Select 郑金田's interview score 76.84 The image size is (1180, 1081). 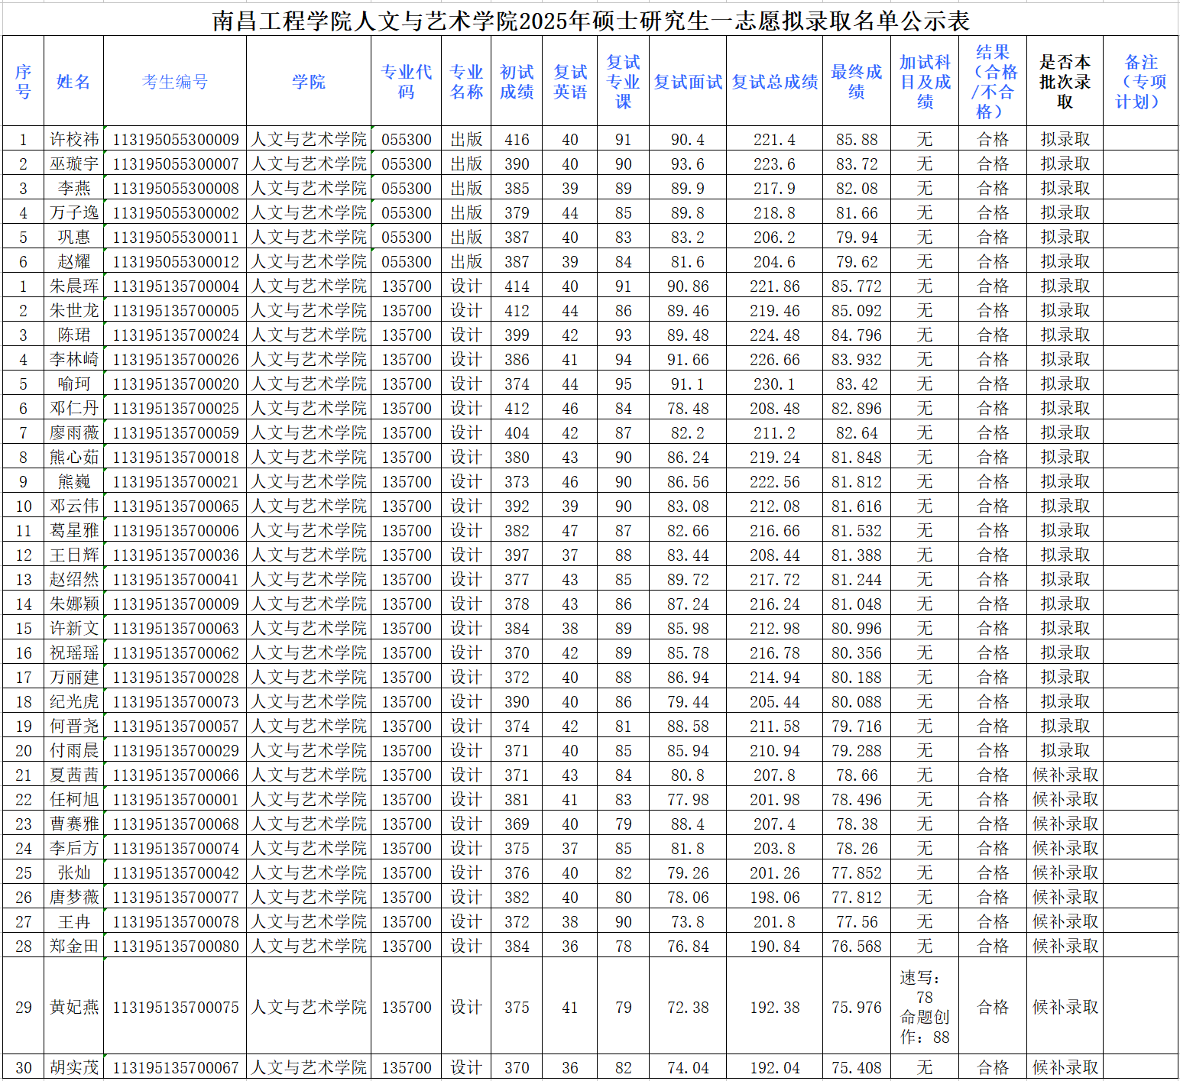point(687,947)
